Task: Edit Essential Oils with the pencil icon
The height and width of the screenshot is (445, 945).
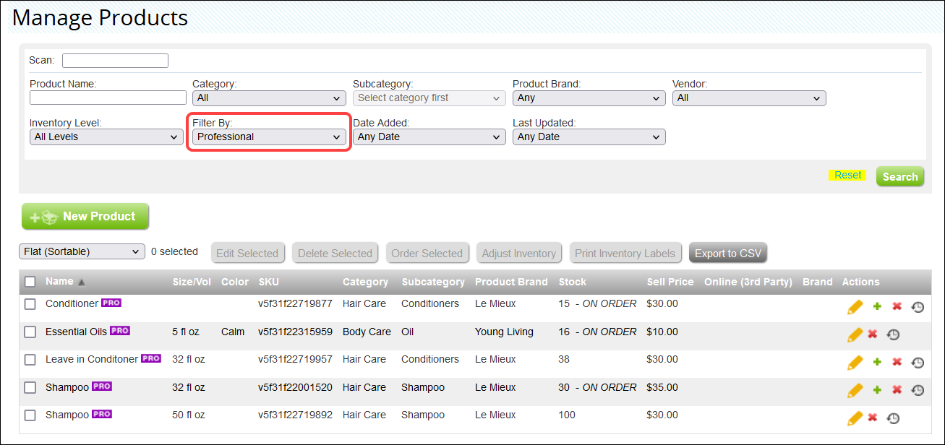Action: 855,334
